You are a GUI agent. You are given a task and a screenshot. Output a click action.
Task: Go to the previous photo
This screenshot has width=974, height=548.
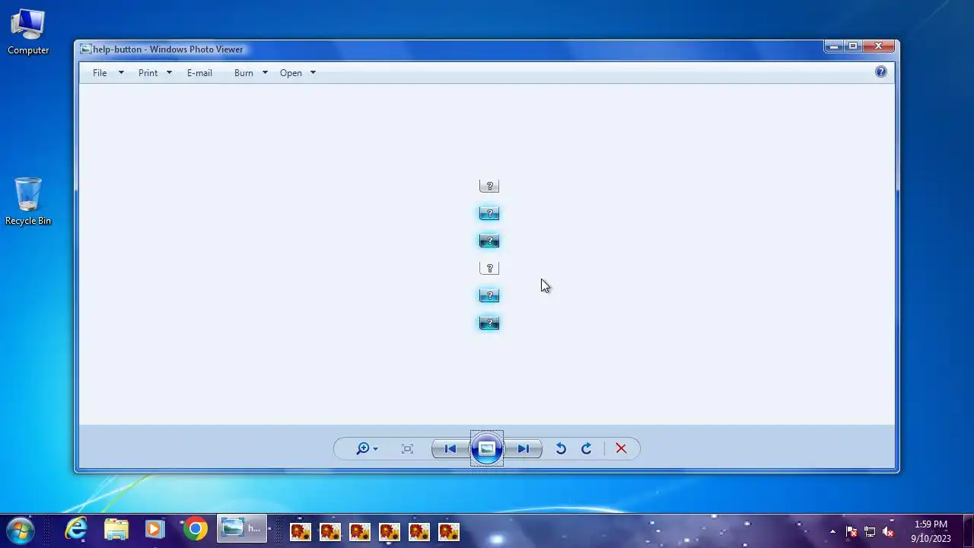[450, 449]
